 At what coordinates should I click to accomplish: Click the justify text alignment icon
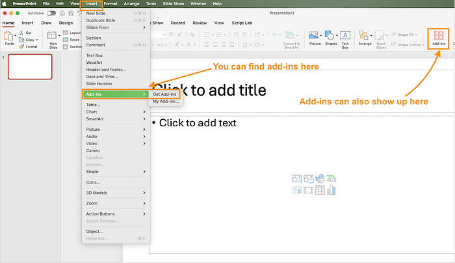(232, 45)
